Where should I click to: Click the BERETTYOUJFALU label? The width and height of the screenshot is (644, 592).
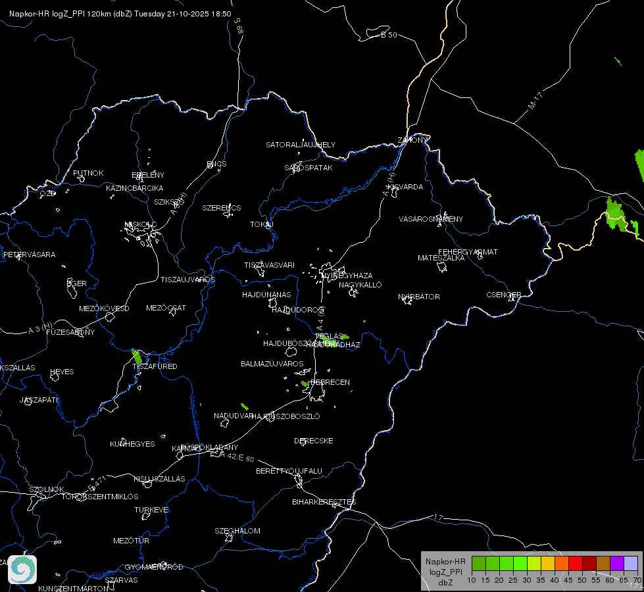click(x=289, y=471)
